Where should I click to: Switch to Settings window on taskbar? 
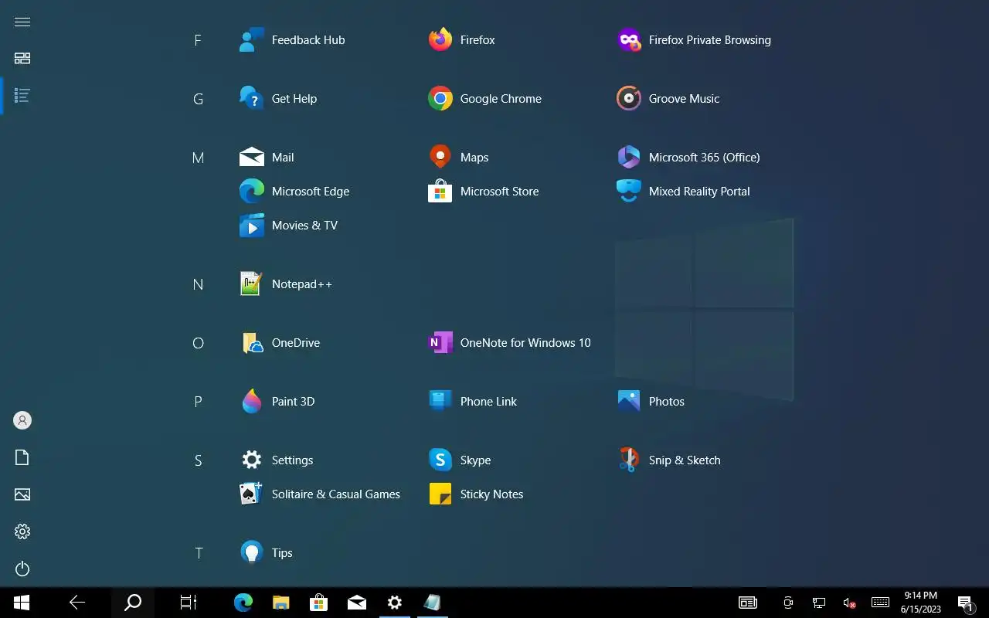pyautogui.click(x=394, y=603)
